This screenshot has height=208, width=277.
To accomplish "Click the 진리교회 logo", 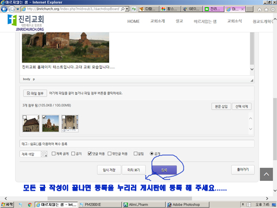I will pos(26,23).
